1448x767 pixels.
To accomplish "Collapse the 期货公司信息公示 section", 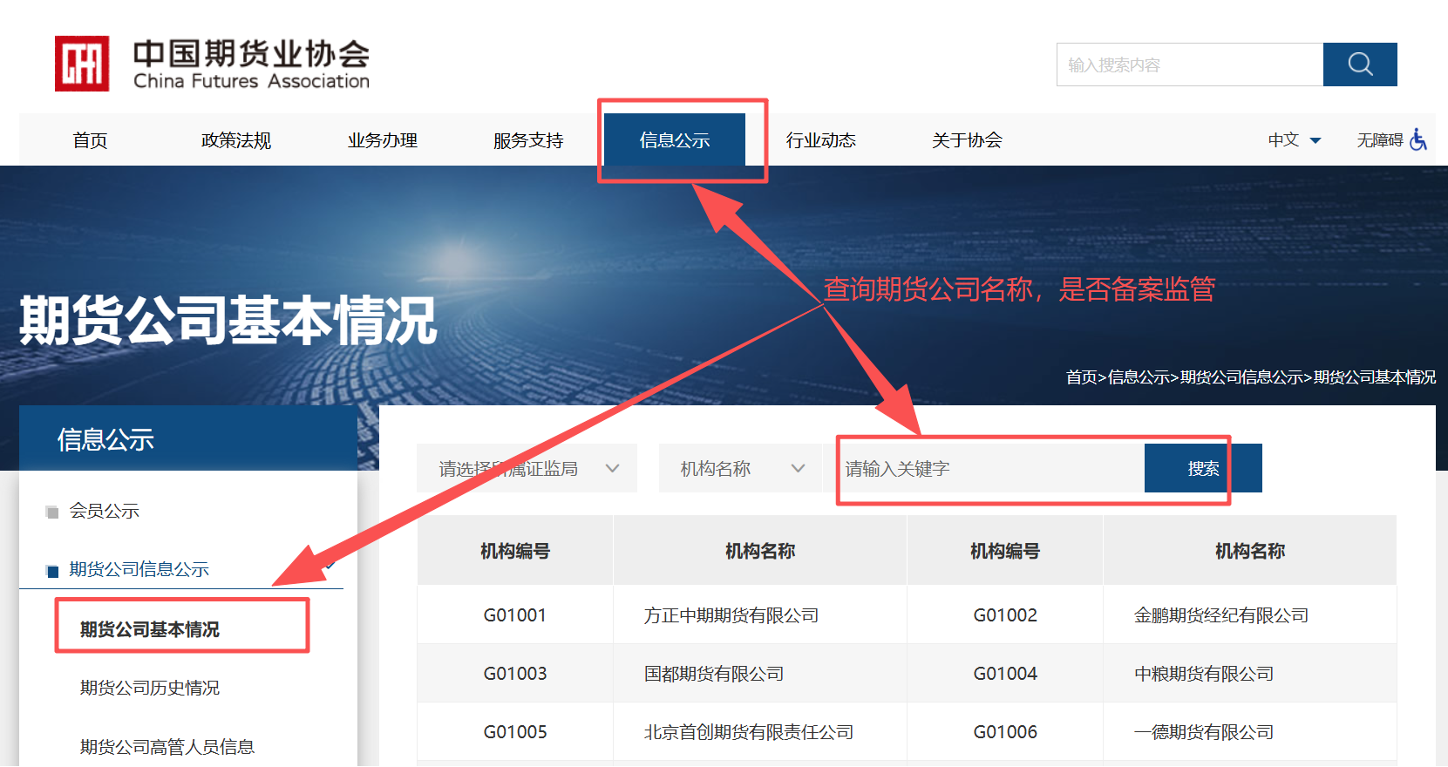I will pyautogui.click(x=330, y=567).
